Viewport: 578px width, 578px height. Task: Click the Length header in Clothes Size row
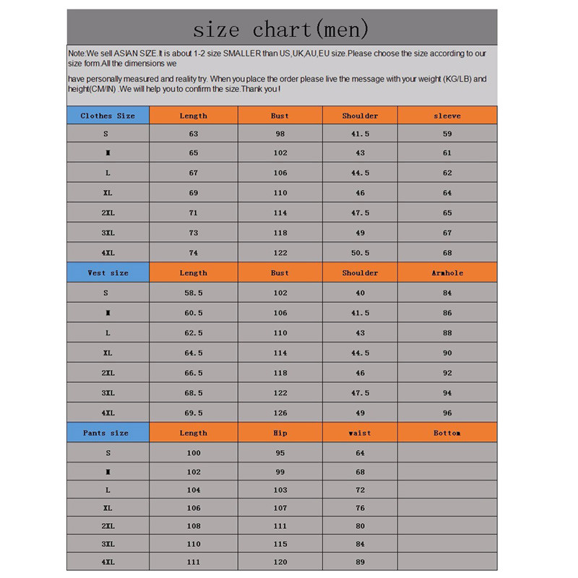coord(193,116)
